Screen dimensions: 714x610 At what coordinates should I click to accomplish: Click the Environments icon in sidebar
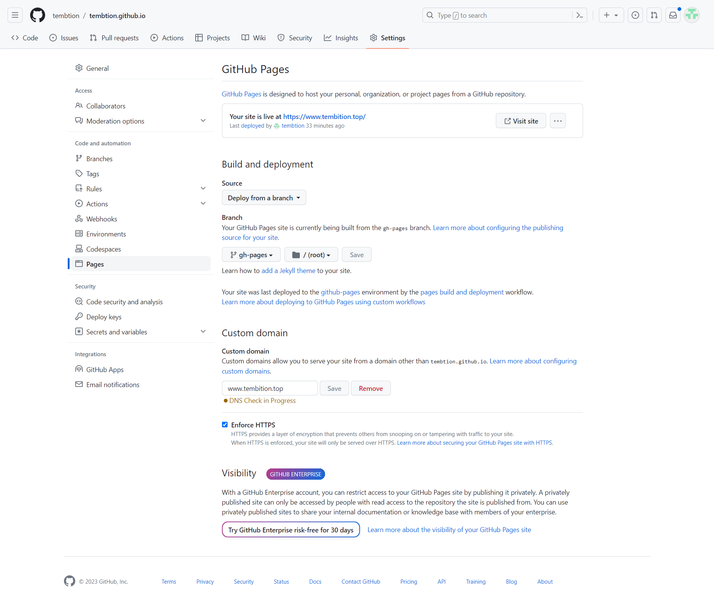tap(79, 234)
